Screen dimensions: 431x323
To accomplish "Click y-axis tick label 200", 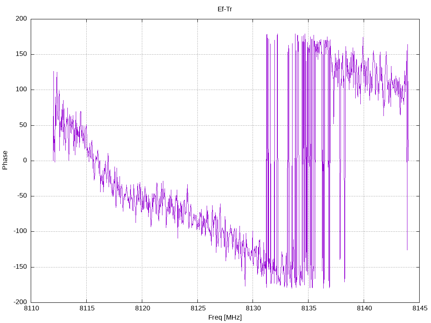I will [21, 19].
